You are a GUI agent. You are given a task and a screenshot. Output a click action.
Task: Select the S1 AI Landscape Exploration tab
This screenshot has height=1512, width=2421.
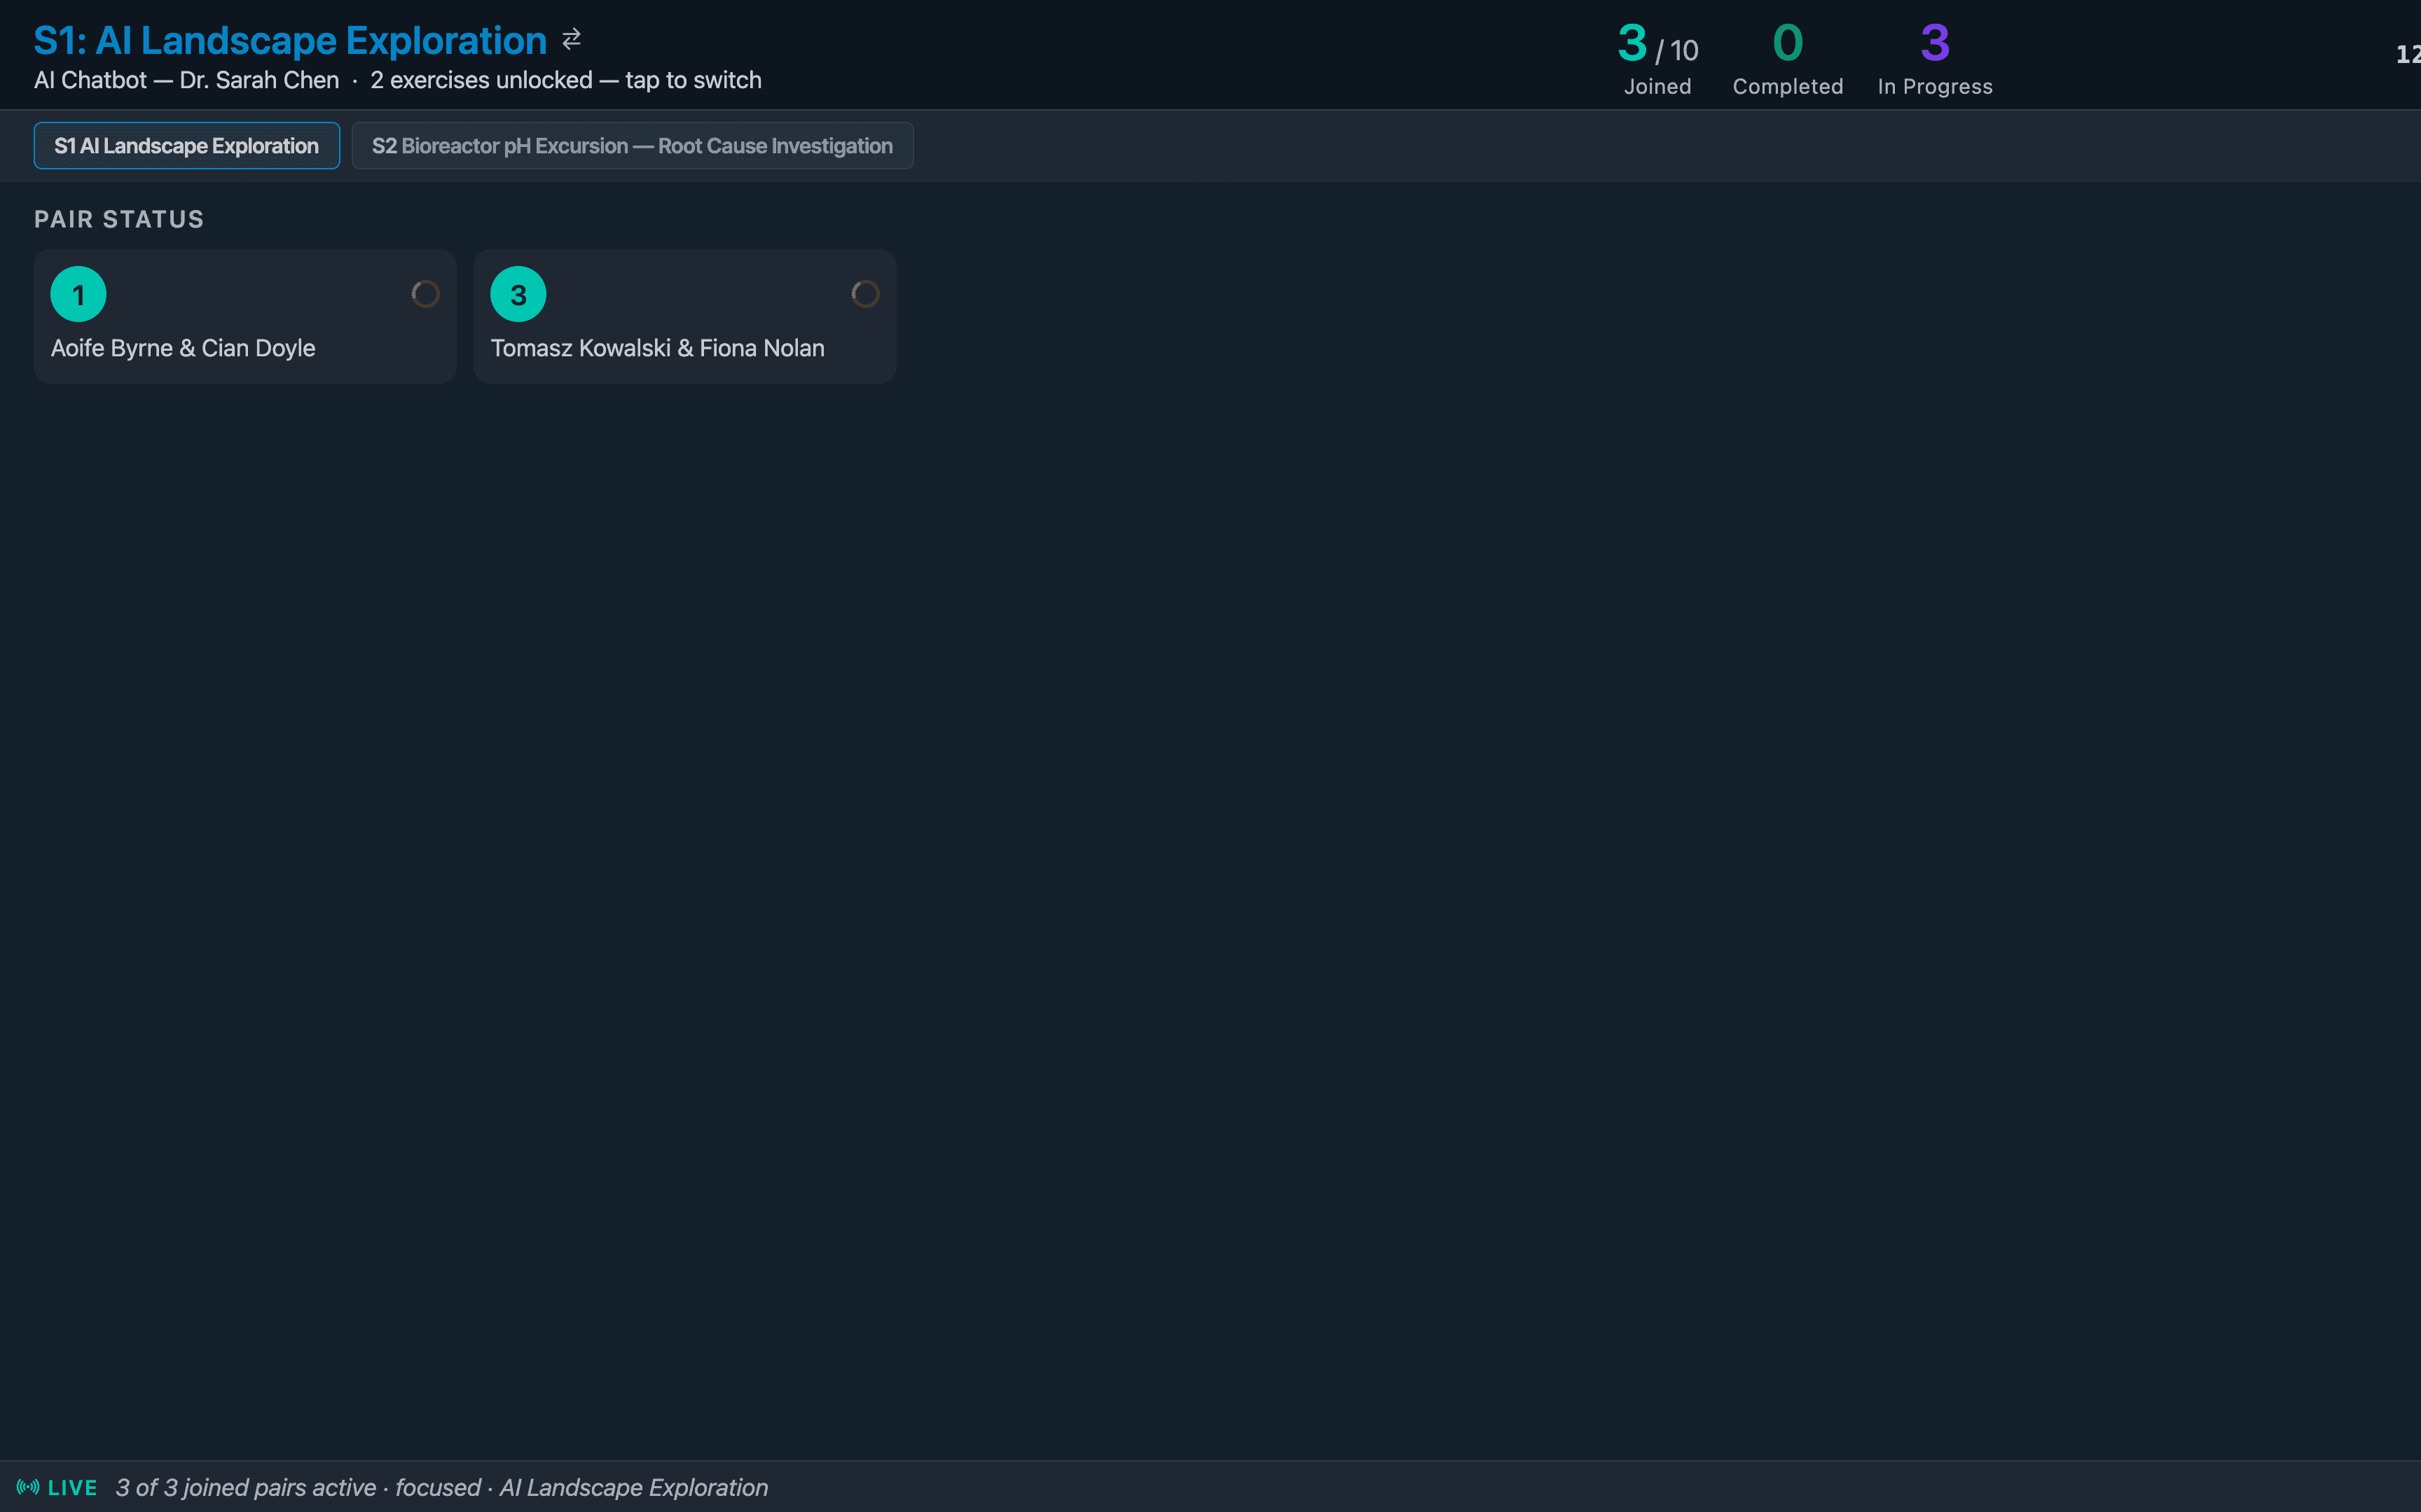click(x=187, y=146)
